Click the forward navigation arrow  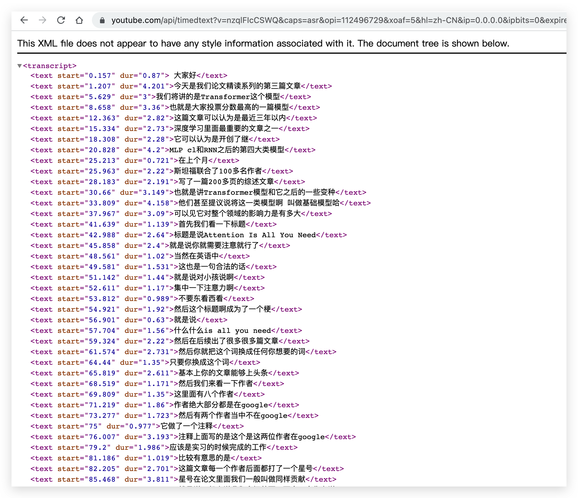[x=43, y=20]
